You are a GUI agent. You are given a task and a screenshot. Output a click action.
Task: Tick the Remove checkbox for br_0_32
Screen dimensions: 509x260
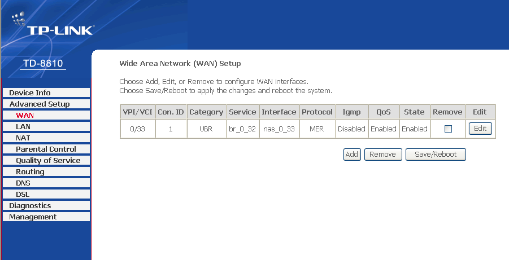coord(448,129)
